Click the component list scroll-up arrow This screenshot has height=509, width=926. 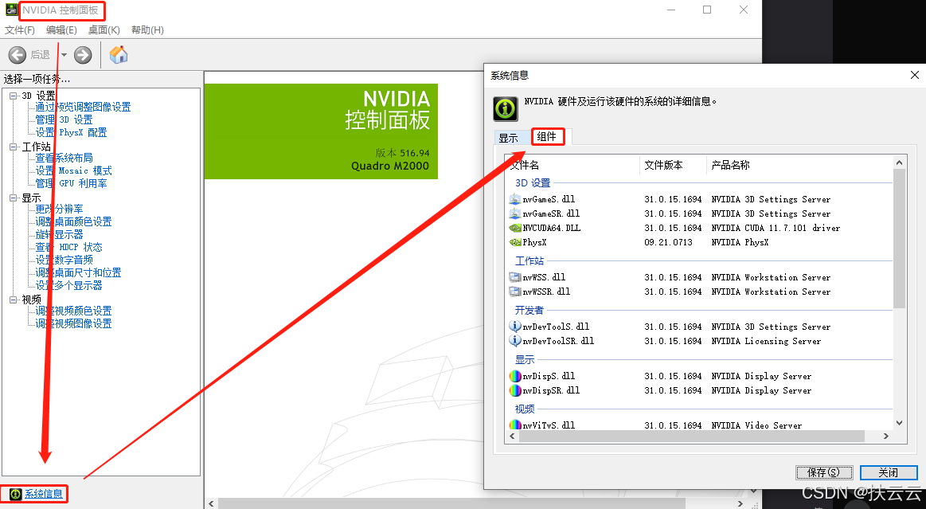coord(900,162)
